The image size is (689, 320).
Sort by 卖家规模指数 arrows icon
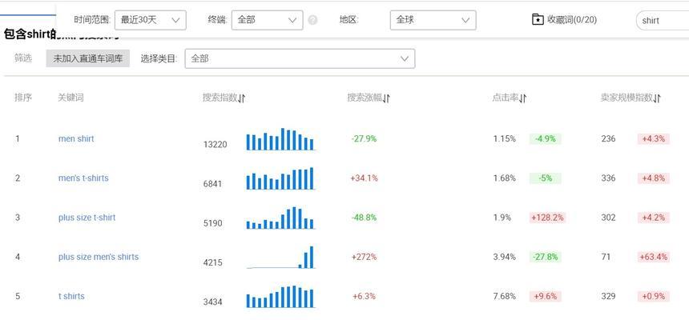[658, 98]
